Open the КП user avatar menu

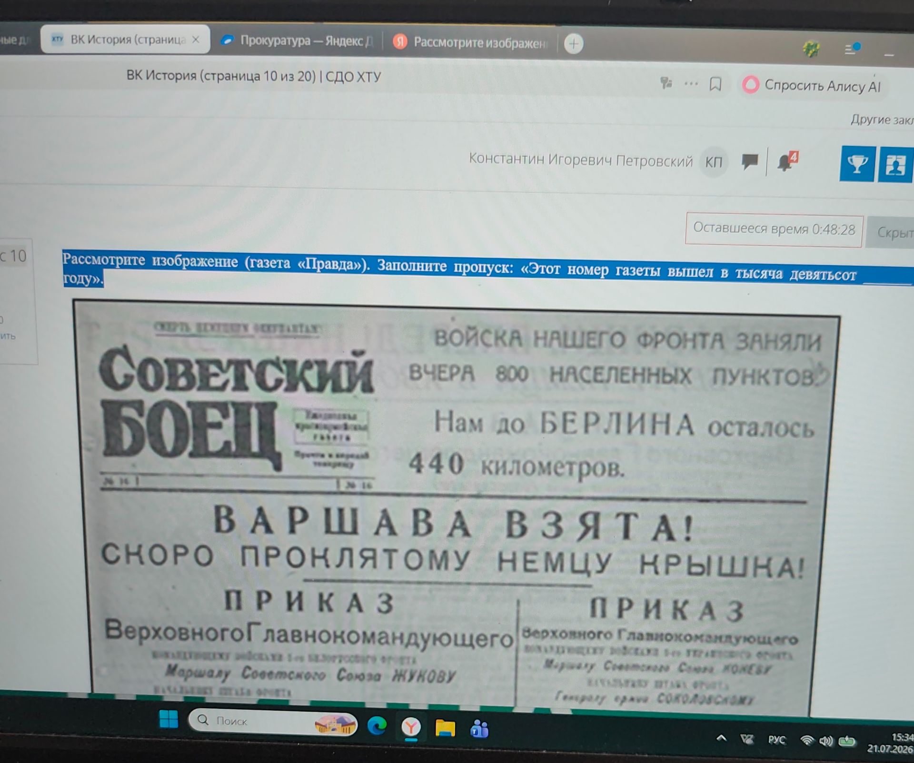coord(714,162)
